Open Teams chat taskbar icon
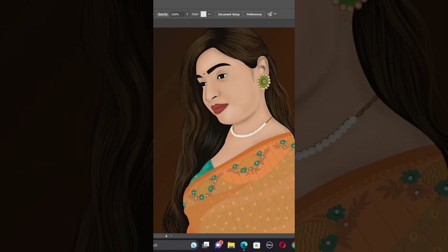Screen dimensions: 448x252 coord(219,245)
